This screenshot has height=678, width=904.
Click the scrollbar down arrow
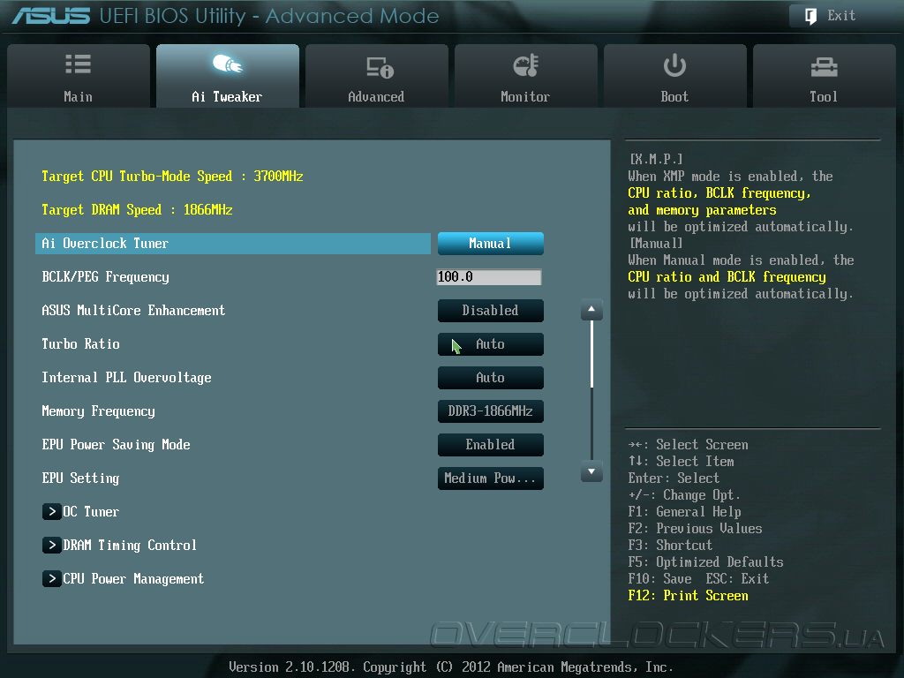(x=591, y=471)
